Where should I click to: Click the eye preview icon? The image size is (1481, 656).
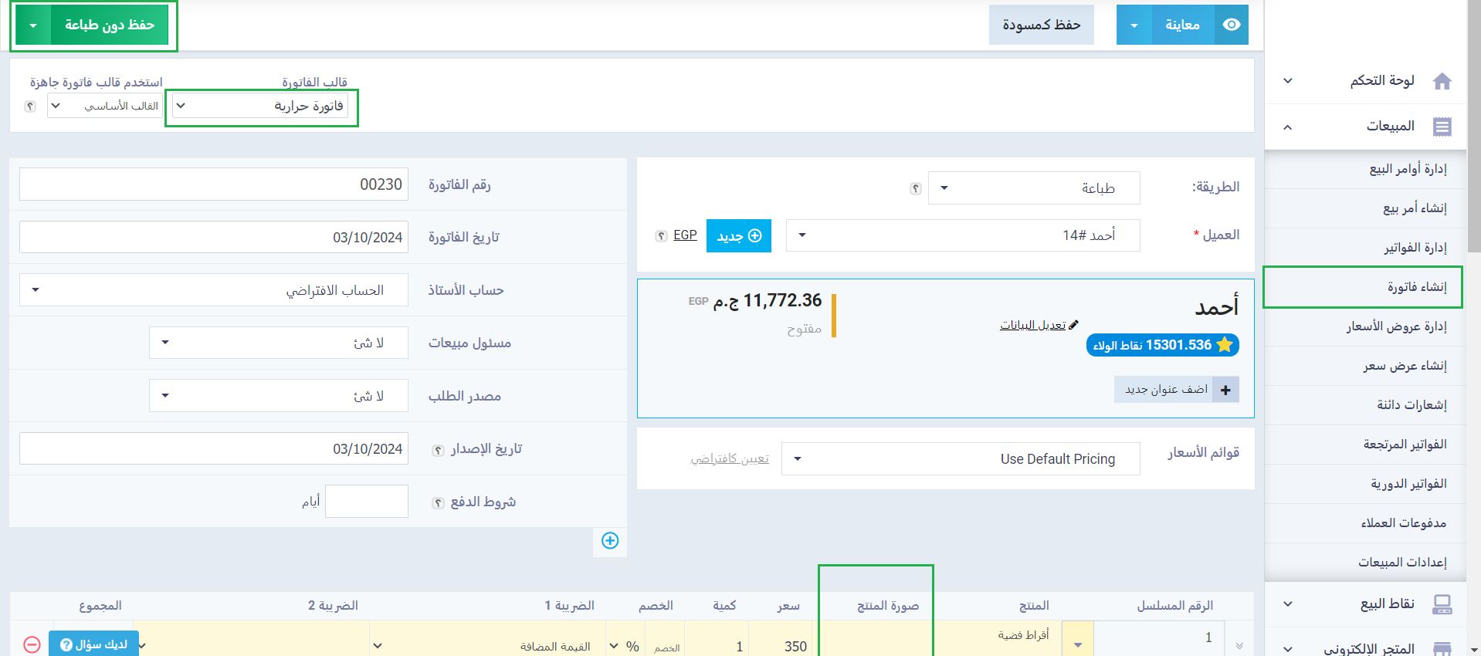[x=1232, y=25]
